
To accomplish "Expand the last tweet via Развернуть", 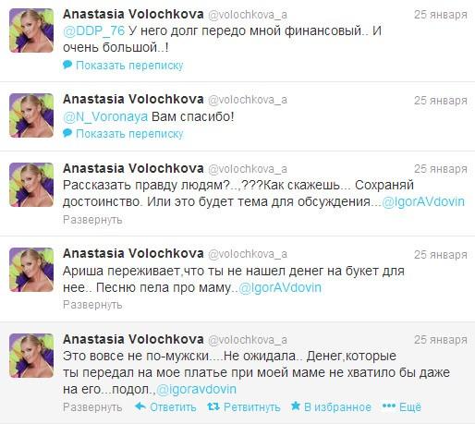I will pos(92,407).
